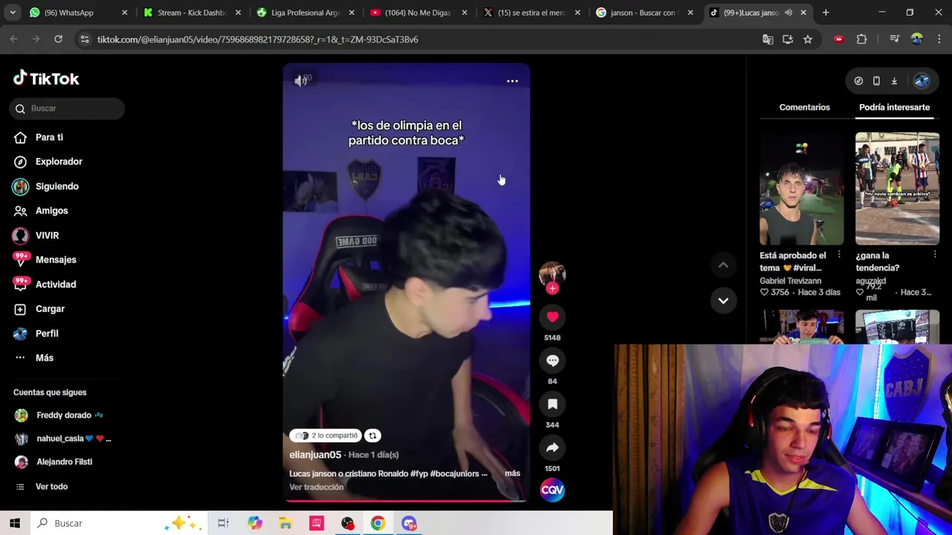Open the Para ti feed
Image resolution: width=952 pixels, height=535 pixels.
click(x=49, y=137)
